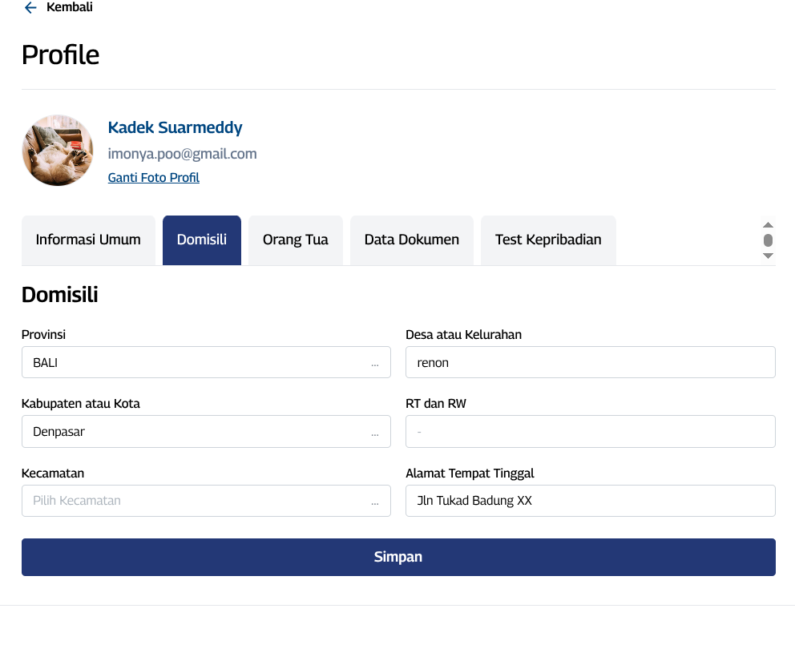This screenshot has height=665, width=795.
Task: Click the tab bar scrollbar thumb
Action: (768, 240)
